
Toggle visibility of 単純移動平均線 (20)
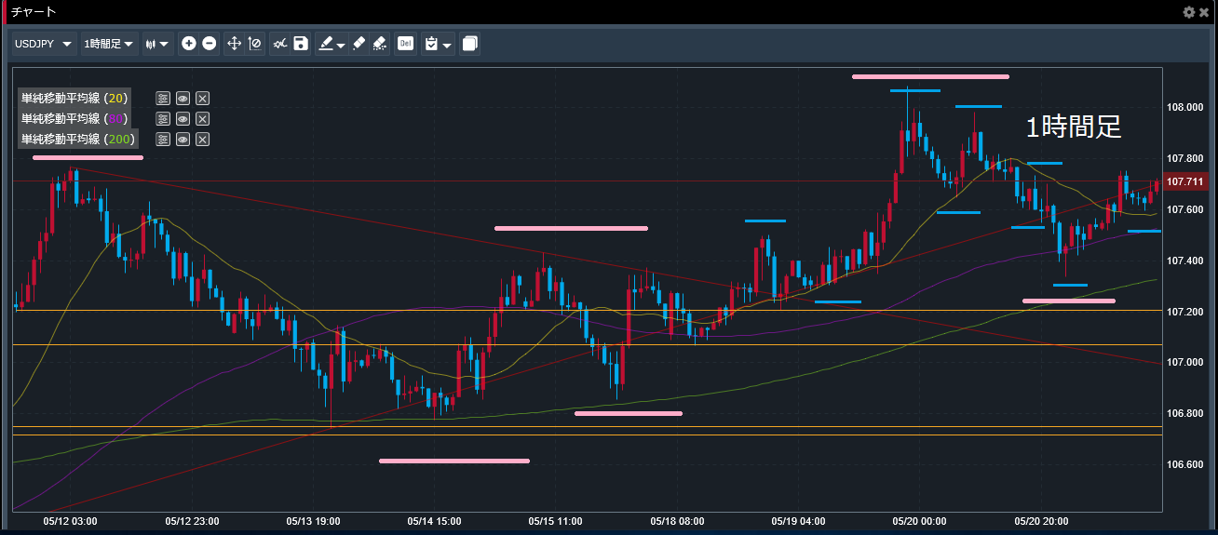click(183, 98)
